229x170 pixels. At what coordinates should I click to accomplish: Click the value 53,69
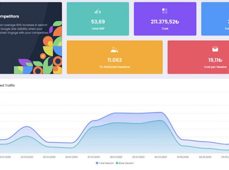click(x=98, y=22)
